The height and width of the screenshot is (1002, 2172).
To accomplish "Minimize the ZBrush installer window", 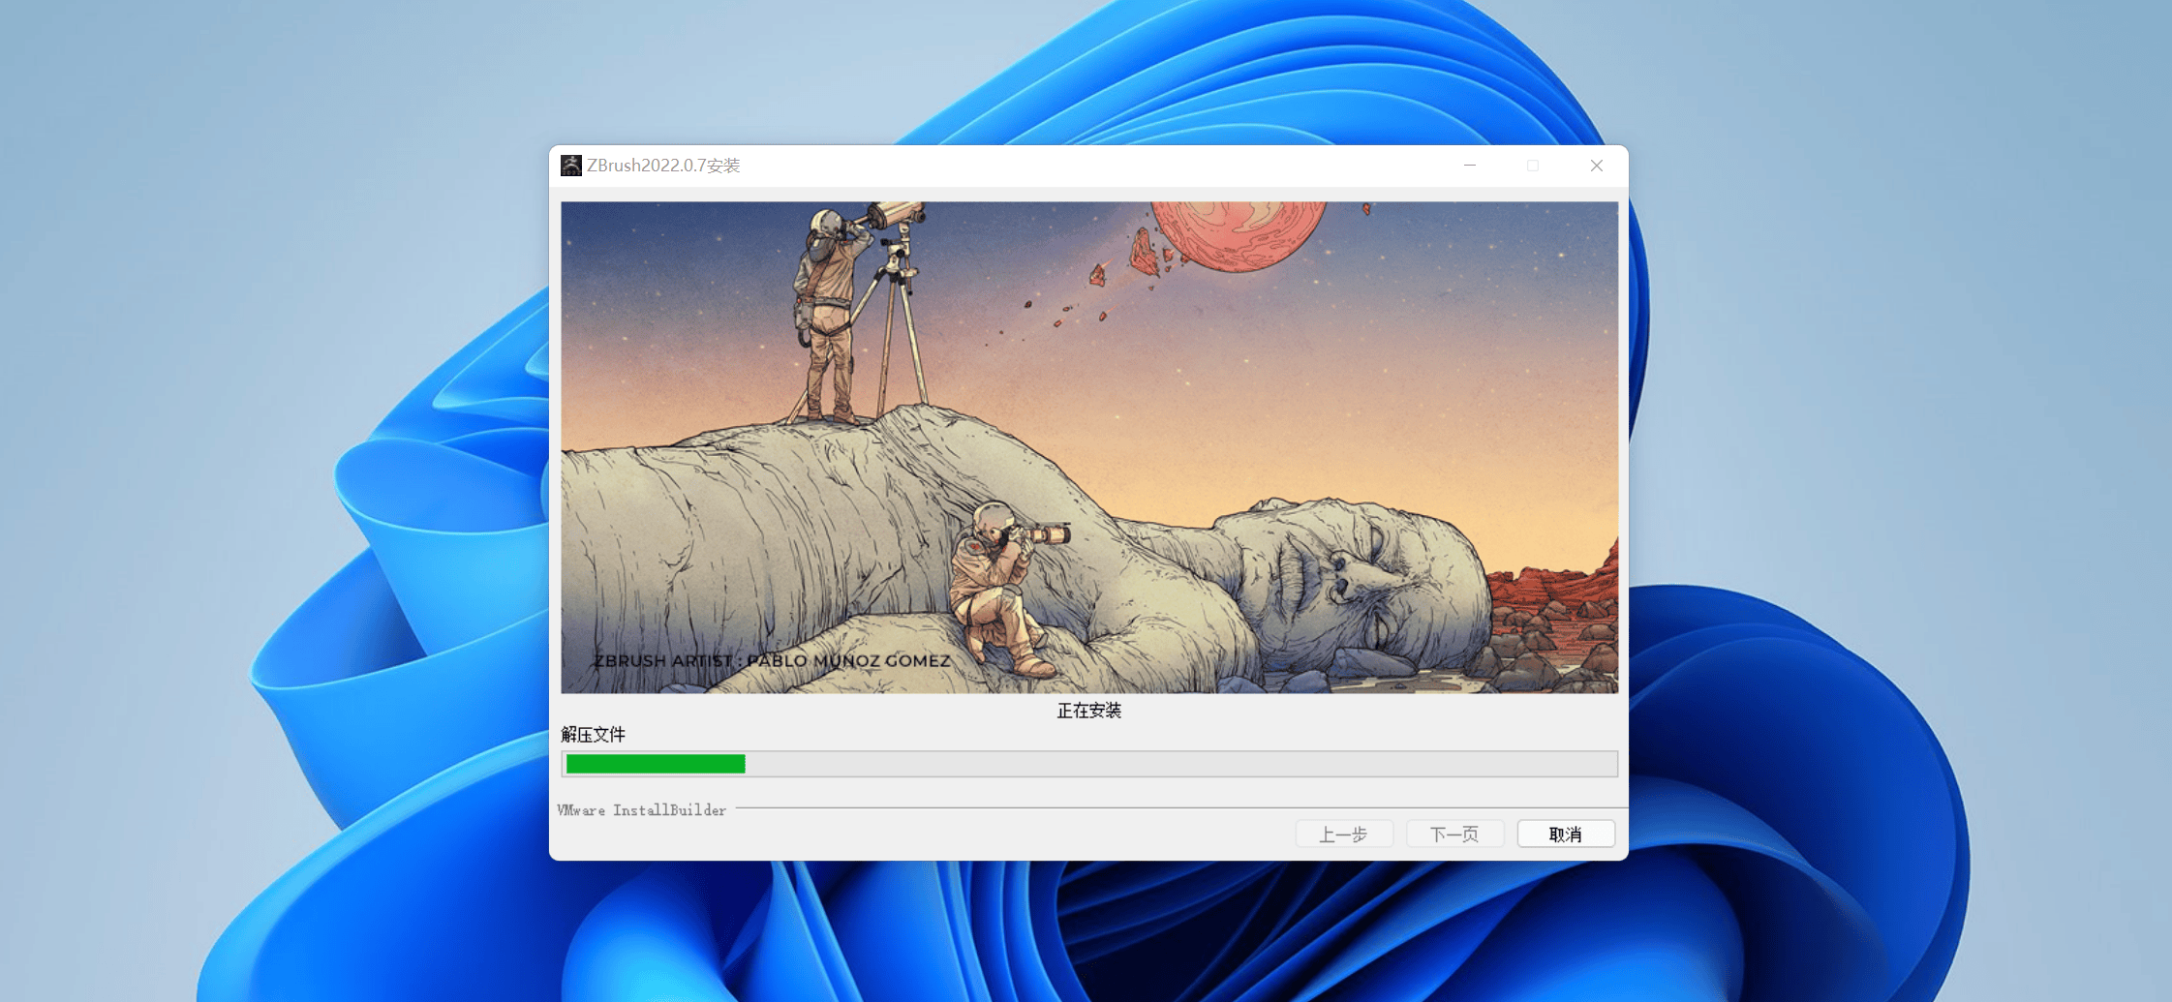I will [x=1470, y=166].
